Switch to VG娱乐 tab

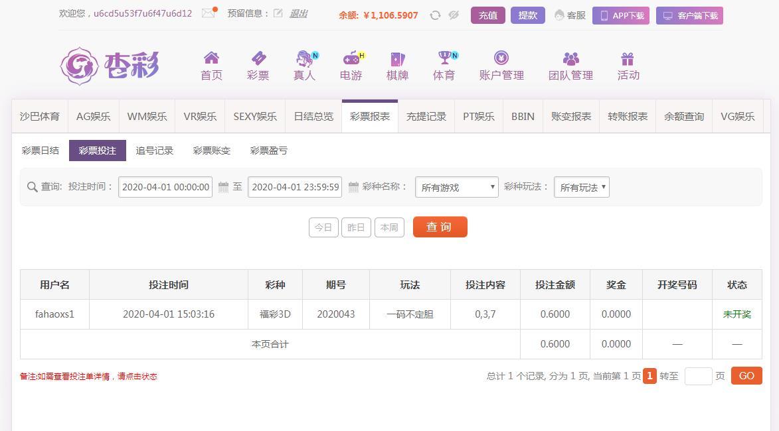tap(738, 117)
